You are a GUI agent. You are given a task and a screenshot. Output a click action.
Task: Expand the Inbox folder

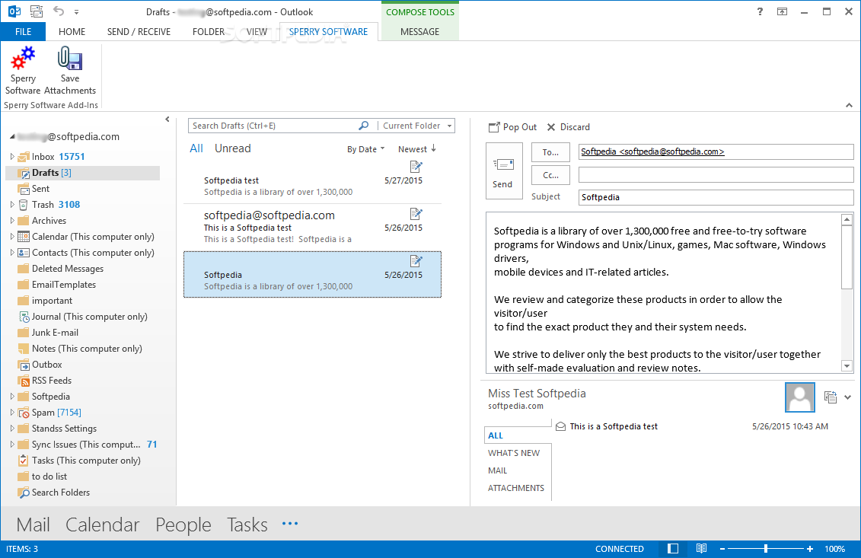[12, 157]
